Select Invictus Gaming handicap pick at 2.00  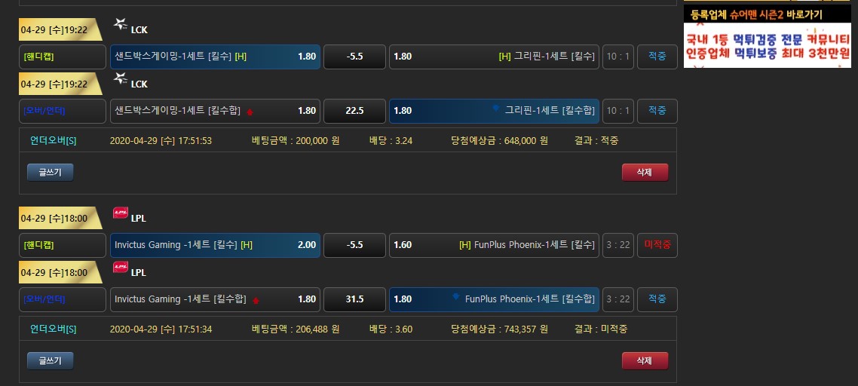coord(215,245)
